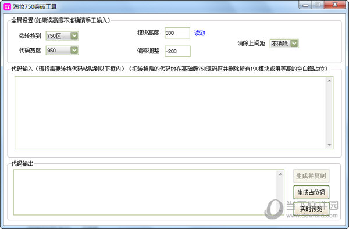Image resolution: width=349 pixels, height=229 pixels.
Task: Click the 欲转换到 label text
Action: click(30, 36)
